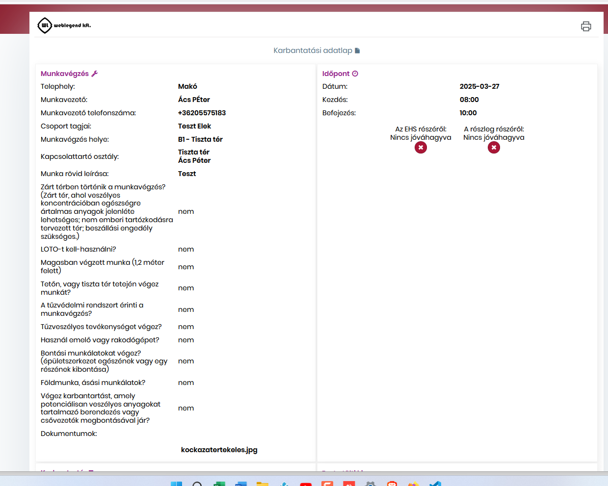Open the Windows Start menu
Viewport: 608px width, 486px height.
tap(176, 484)
